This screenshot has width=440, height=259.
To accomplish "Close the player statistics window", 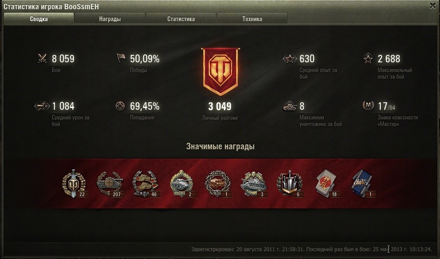I will point(433,6).
